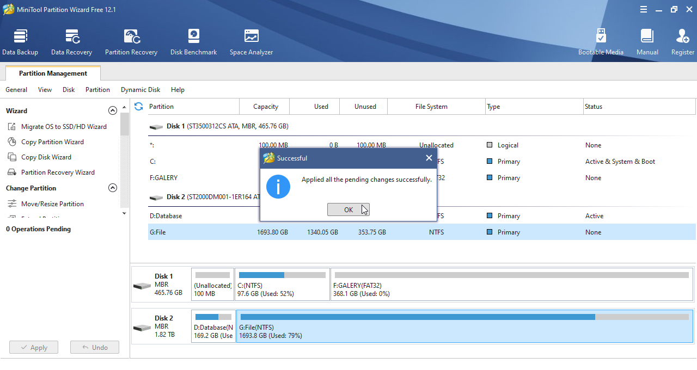Screen dimensions: 697x370
Task: Click the C:(NTFS) block in the disk map
Action: click(282, 284)
